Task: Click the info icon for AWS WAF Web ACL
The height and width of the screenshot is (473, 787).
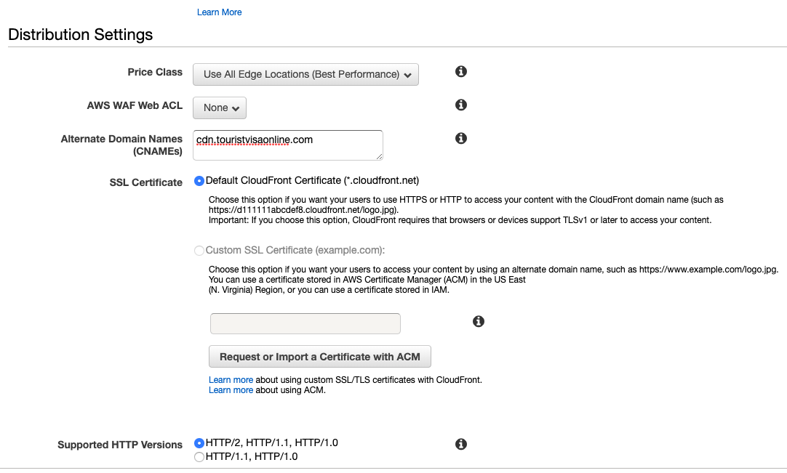Action: point(460,105)
